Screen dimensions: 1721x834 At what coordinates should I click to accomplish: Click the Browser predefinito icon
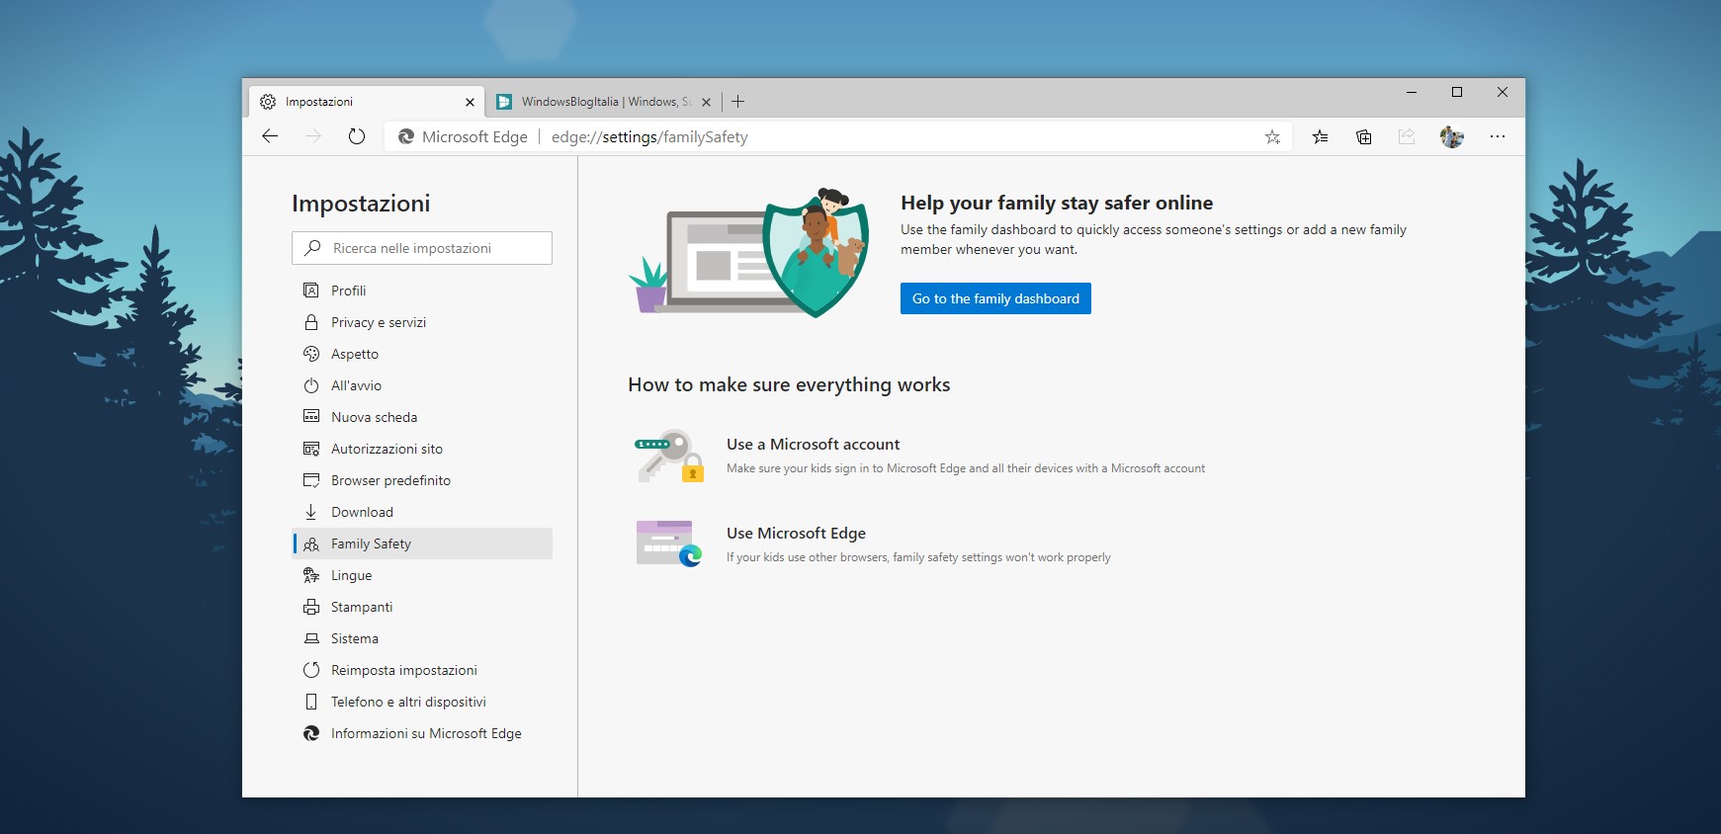click(311, 480)
